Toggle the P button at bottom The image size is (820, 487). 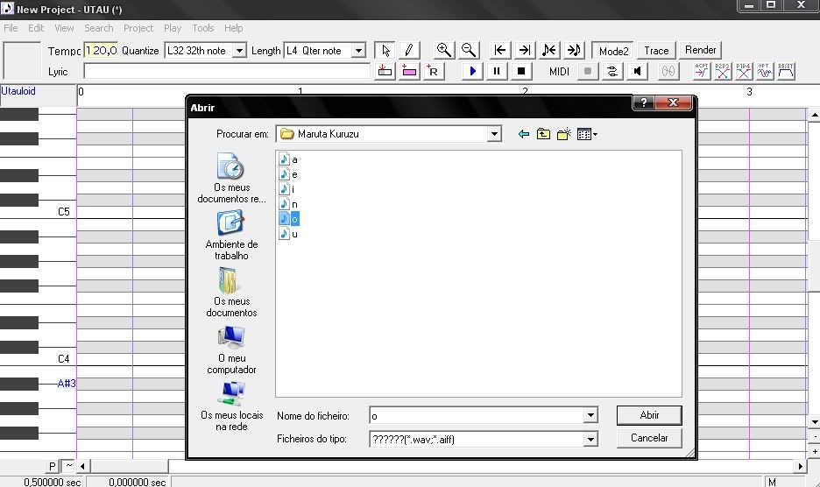(x=52, y=466)
